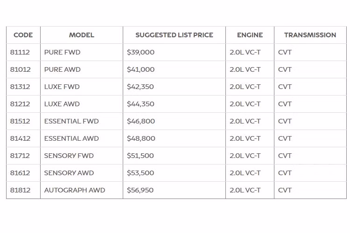Select code 81112 cell
This screenshot has height=233, width=350.
tap(20, 52)
